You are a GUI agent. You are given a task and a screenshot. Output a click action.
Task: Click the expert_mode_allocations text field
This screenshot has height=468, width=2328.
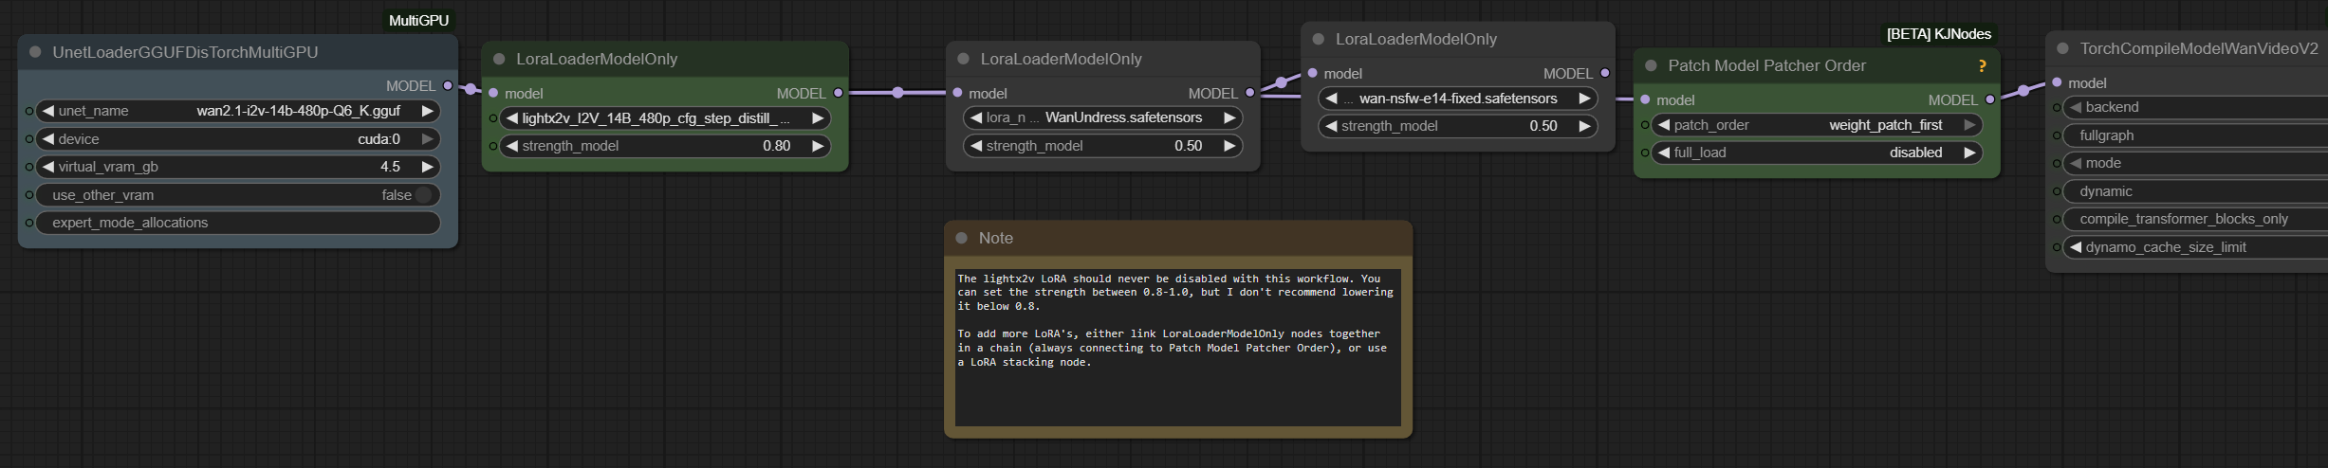238,223
